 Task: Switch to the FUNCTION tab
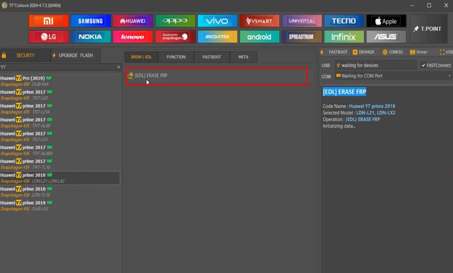coord(176,57)
